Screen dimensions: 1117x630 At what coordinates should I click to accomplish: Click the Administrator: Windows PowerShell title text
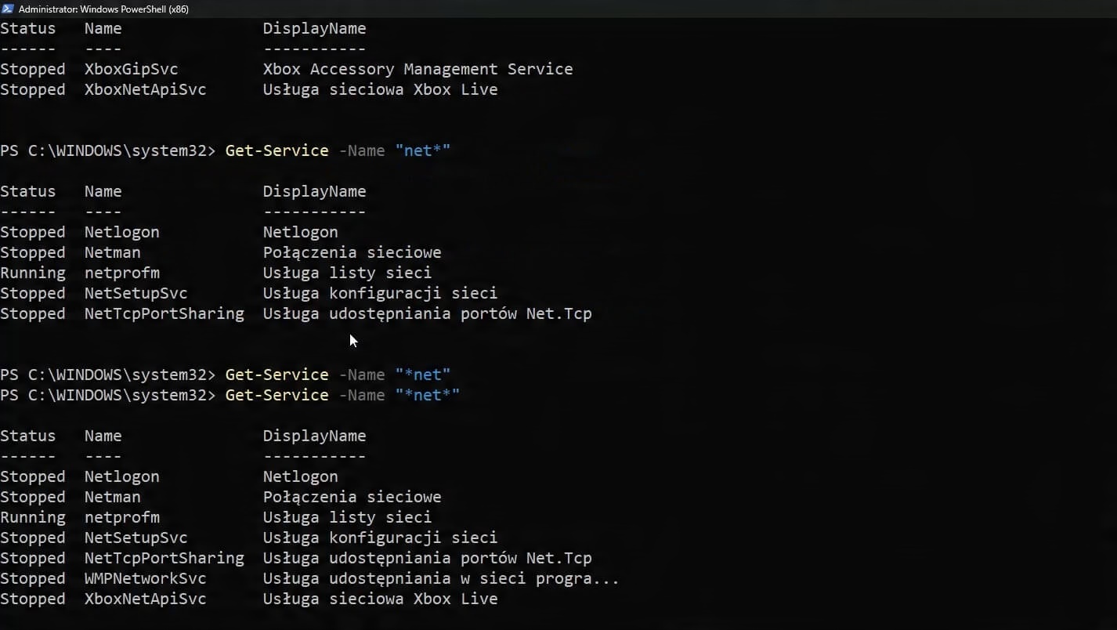[x=103, y=9]
